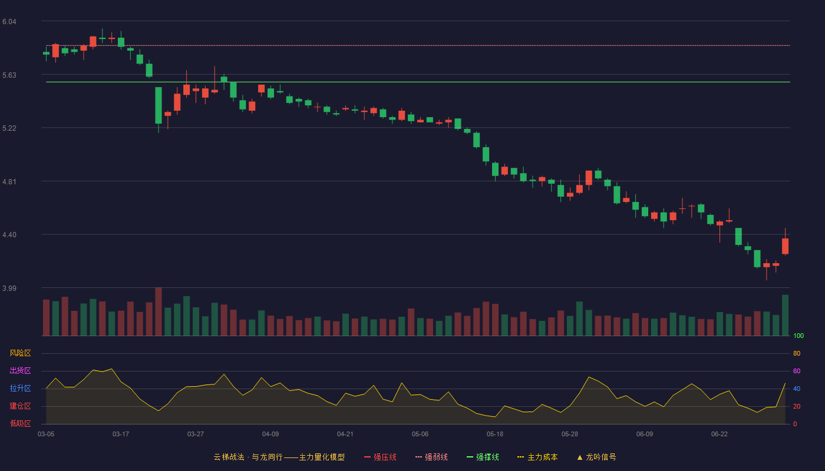Click the 4.81 price axis label
825x471 pixels.
click(x=9, y=182)
